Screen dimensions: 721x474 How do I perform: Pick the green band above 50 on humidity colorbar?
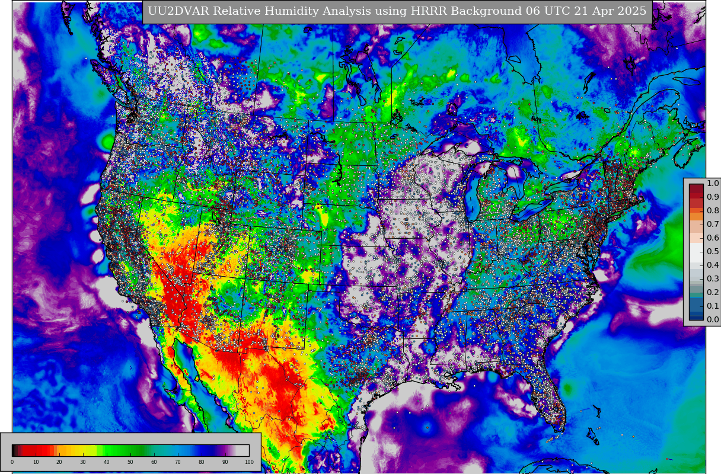[130, 450]
